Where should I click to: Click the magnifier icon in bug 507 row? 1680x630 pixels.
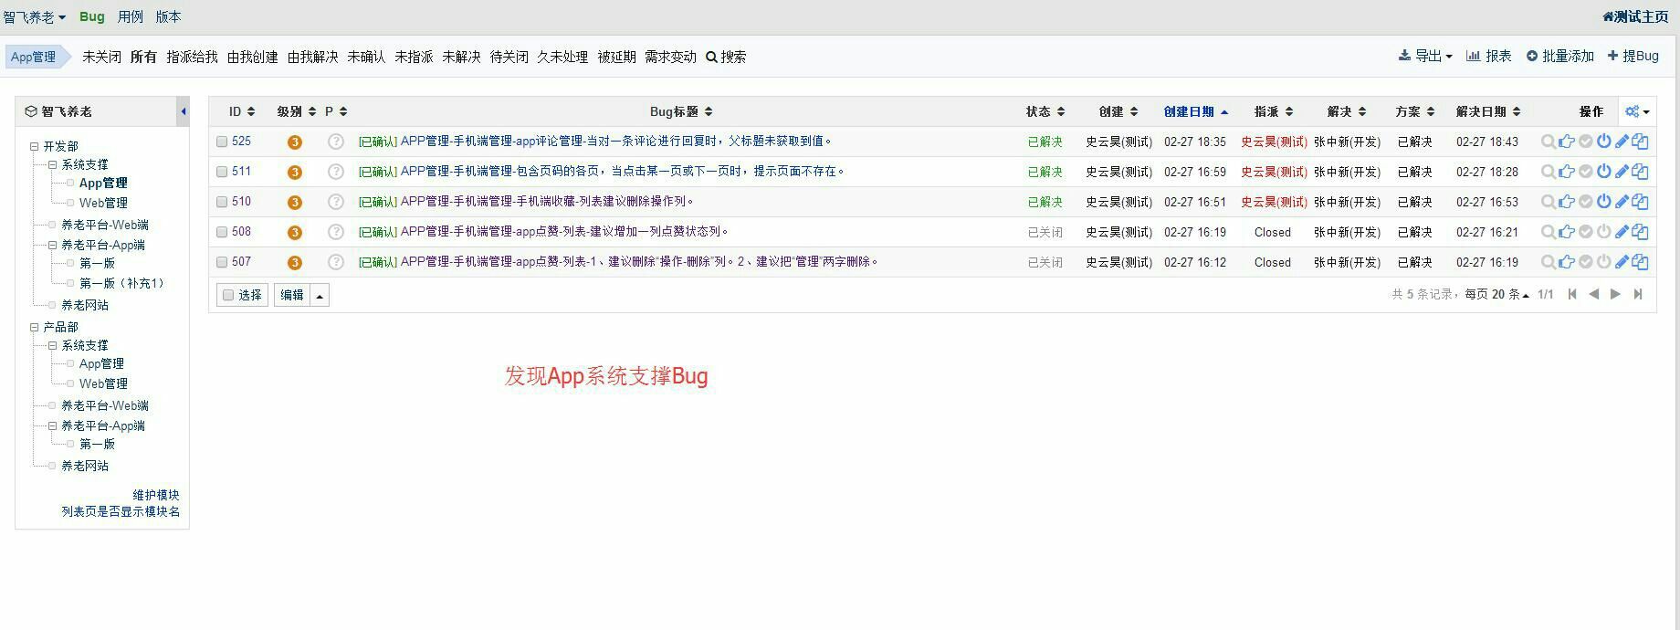click(x=1548, y=262)
